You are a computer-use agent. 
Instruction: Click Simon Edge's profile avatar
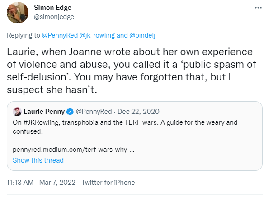(18, 13)
